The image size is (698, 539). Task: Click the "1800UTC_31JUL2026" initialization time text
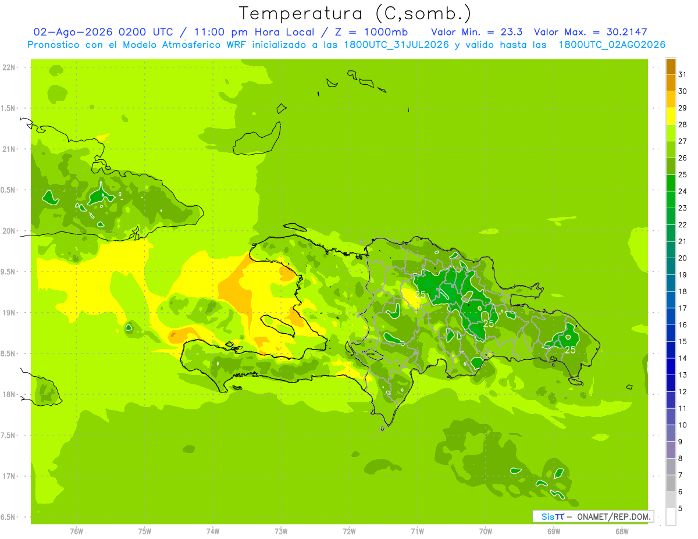click(396, 45)
